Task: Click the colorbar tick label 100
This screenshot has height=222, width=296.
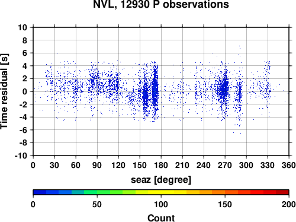Action: 161,204
